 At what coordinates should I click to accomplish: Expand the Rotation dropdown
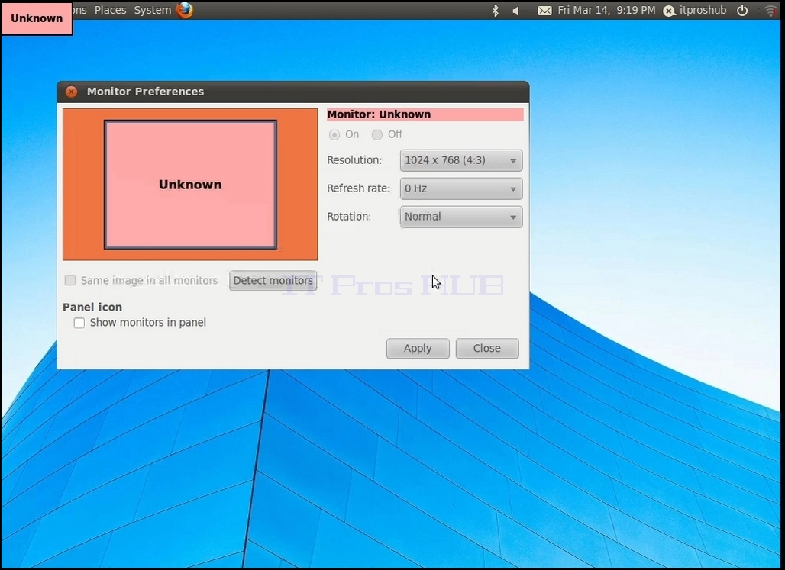pyautogui.click(x=461, y=217)
